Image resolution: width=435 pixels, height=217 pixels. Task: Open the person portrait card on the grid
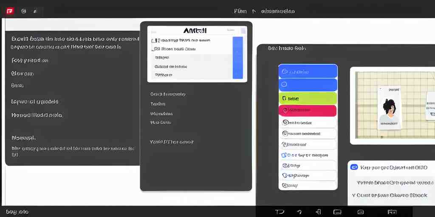pyautogui.click(x=389, y=108)
